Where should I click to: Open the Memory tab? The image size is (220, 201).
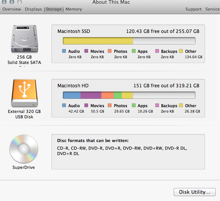[74, 9]
